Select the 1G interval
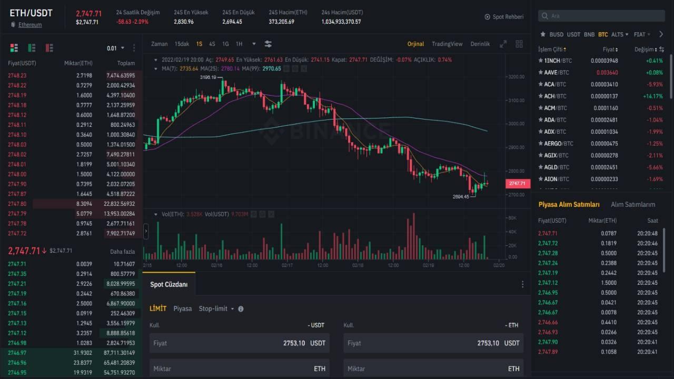Viewport: 674px width, 379px height. 225,44
